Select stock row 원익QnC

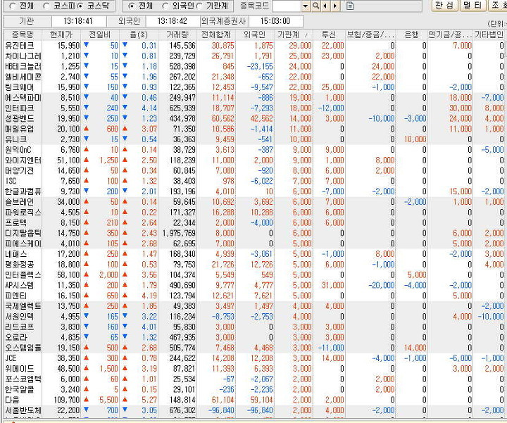pyautogui.click(x=254, y=150)
